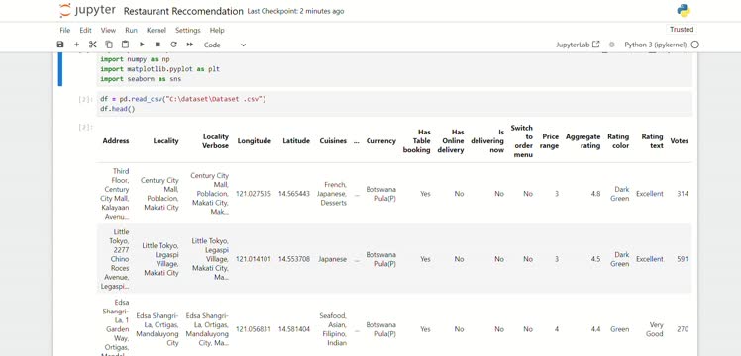Click the Trusted notebook button

(x=682, y=30)
